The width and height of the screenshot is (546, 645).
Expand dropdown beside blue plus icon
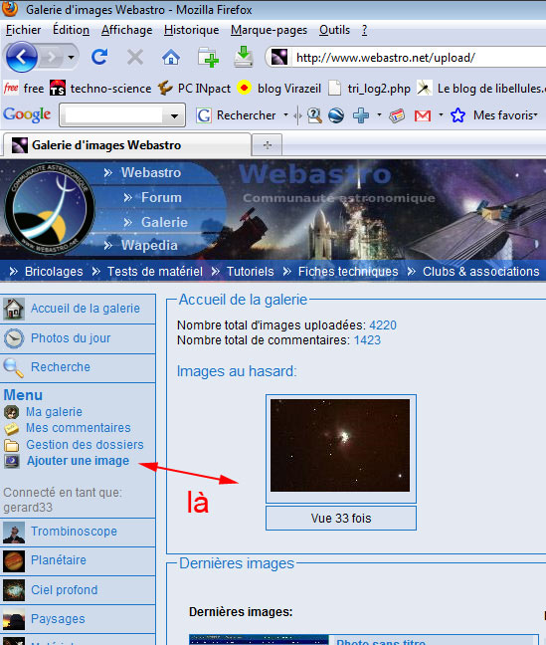(x=380, y=114)
